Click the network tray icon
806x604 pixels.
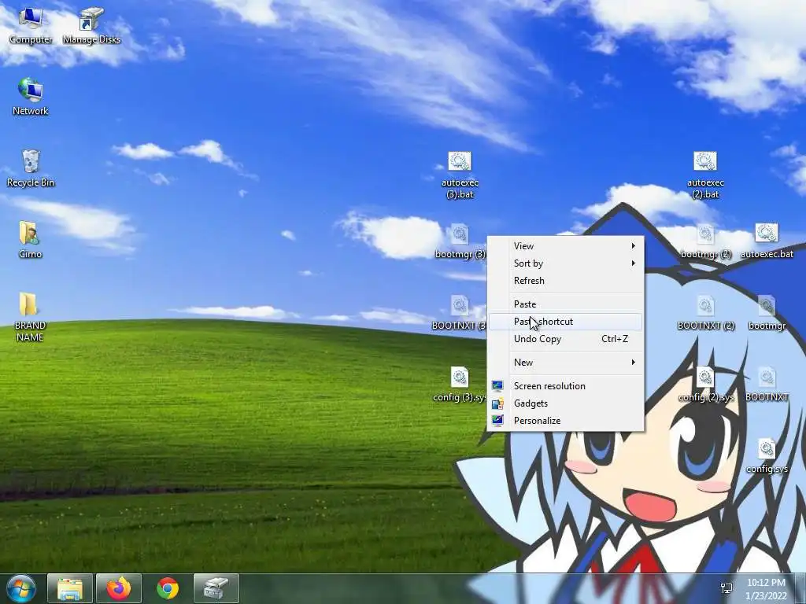[x=727, y=588]
